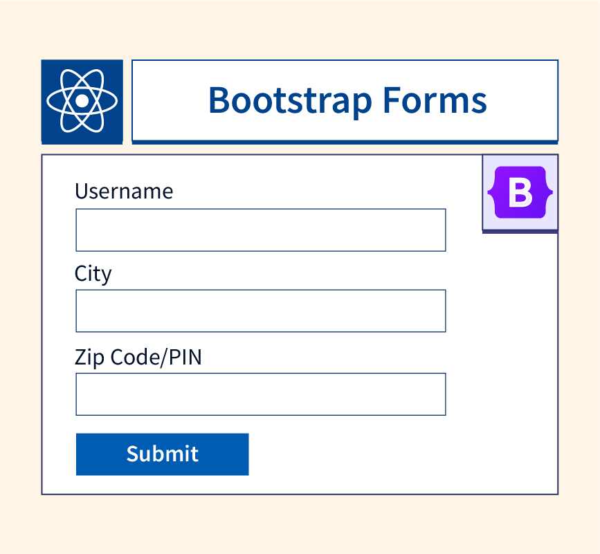Click the Bootstrap Forms heading banner
The height and width of the screenshot is (554, 600).
345,101
